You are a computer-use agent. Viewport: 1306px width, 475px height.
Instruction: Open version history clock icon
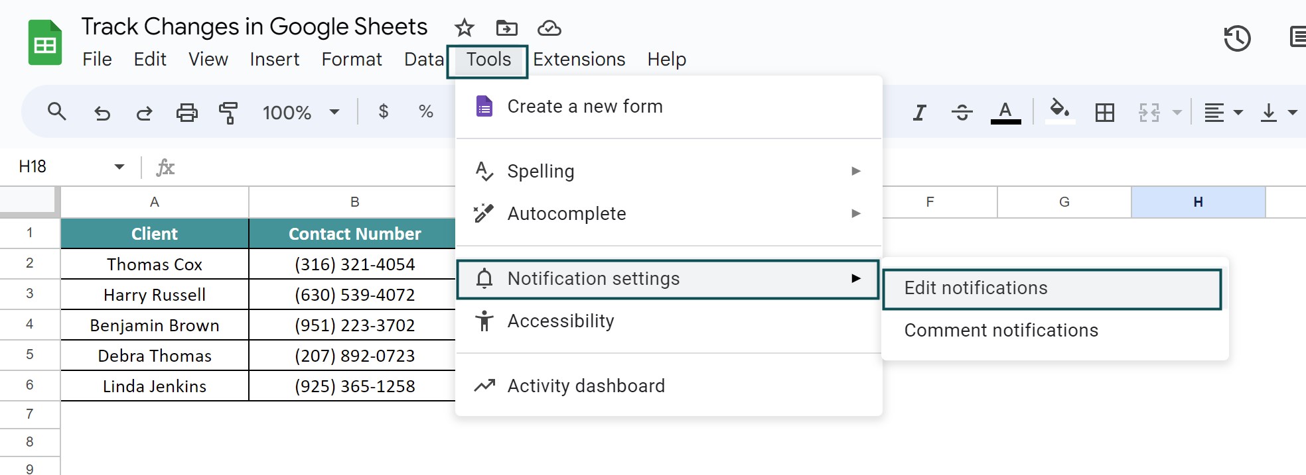(1237, 38)
